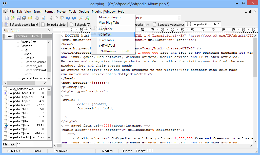This screenshot has width=260, height=155.
Task: Open the HTMLTool plugin
Action: 113,46
